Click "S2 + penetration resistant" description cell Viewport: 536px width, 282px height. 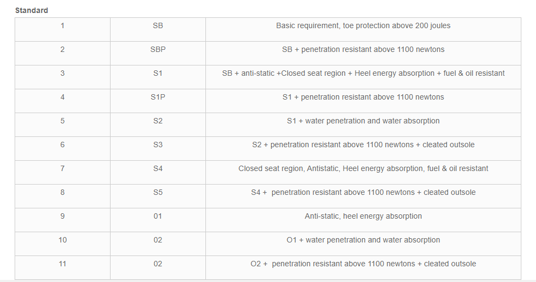click(x=363, y=145)
